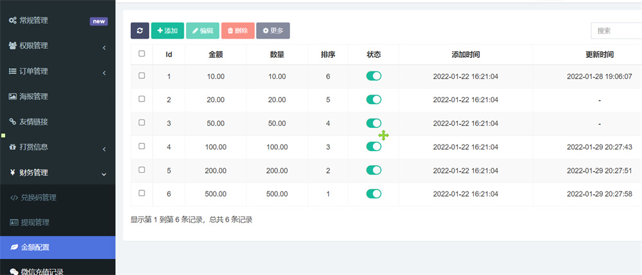Viewport: 642px width, 275px height.
Task: Click the image icon beside 海报管理
Action: click(x=13, y=96)
